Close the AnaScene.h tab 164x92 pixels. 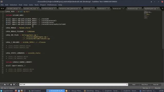[108, 9]
